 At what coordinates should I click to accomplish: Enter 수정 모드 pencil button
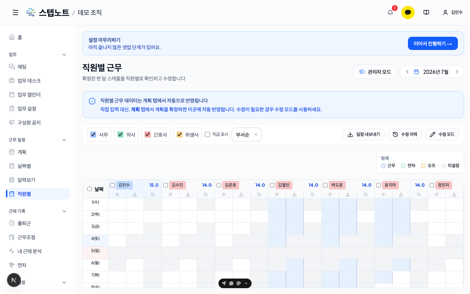pos(442,135)
